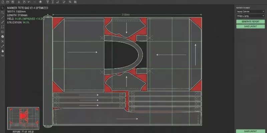Click the edit-with-pencil toolbar icon

(x=64, y=2)
